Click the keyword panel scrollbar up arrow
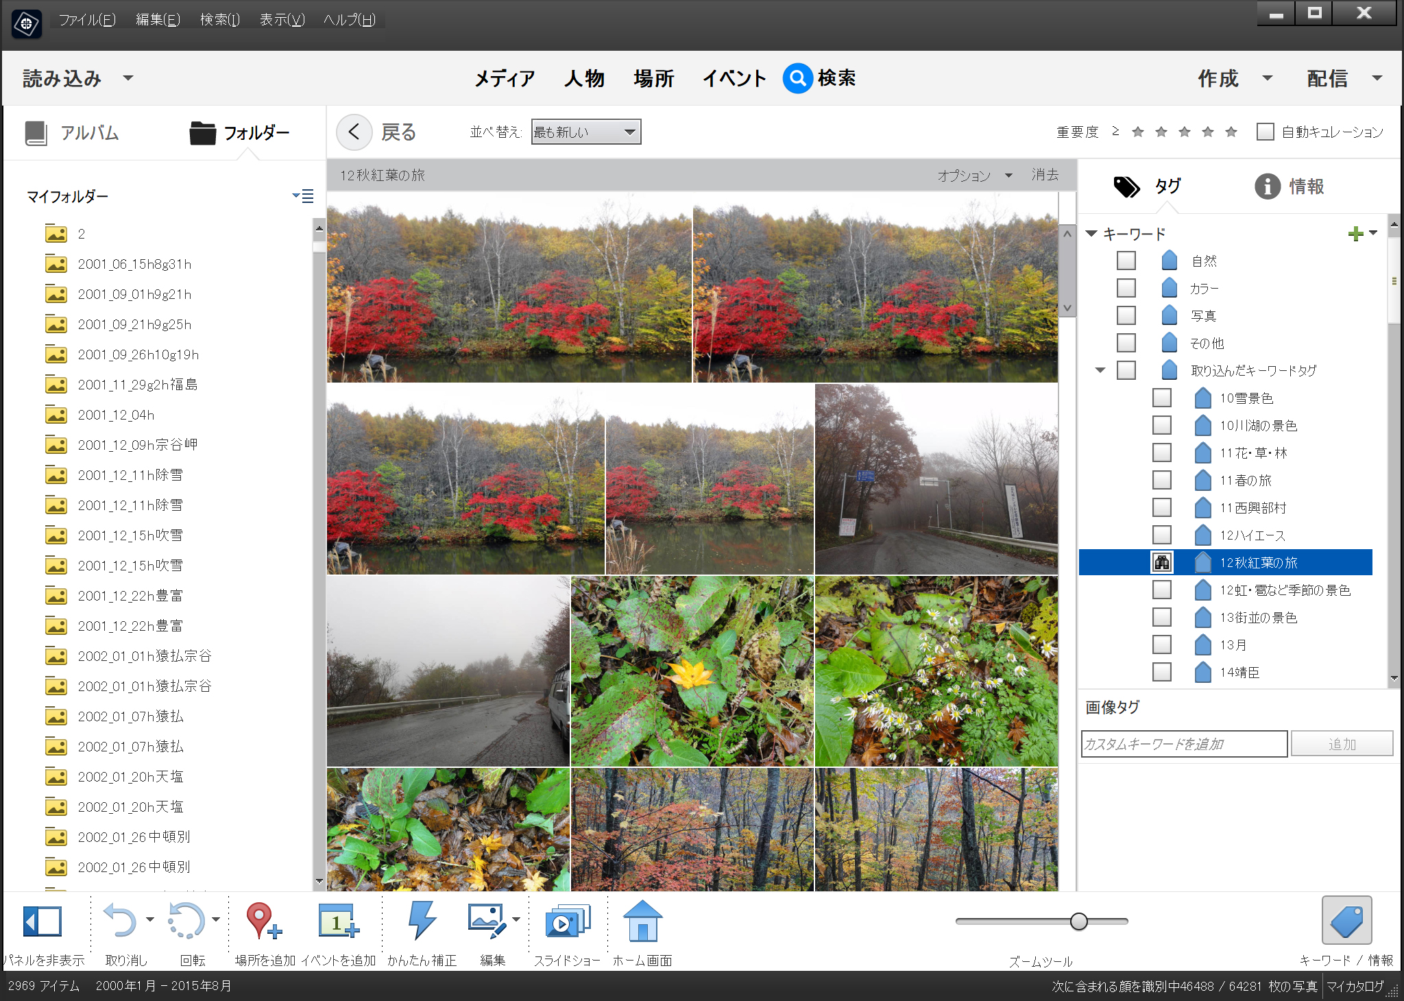This screenshot has height=1001, width=1404. pyautogui.click(x=1394, y=224)
